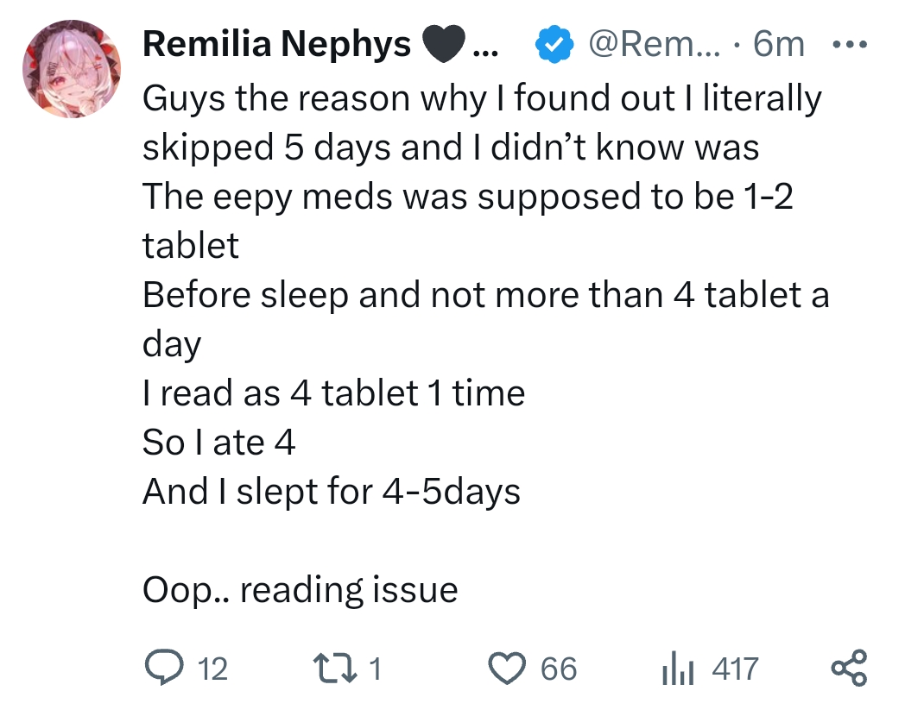Open view analytics bar chart icon
The width and height of the screenshot is (905, 716).
coord(678,669)
